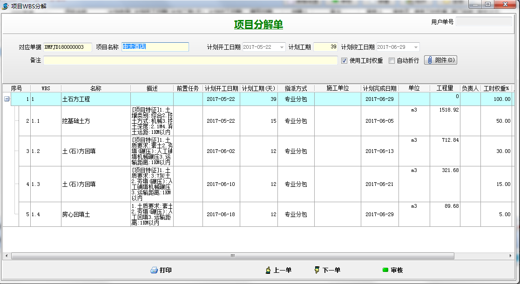The image size is (520, 284).
Task: Click the 下一单 next record icon
Action: 317,270
